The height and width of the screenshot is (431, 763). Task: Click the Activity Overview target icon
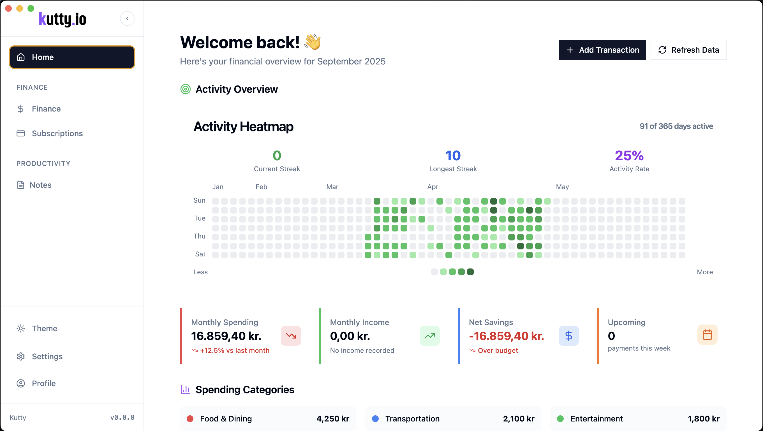point(186,89)
